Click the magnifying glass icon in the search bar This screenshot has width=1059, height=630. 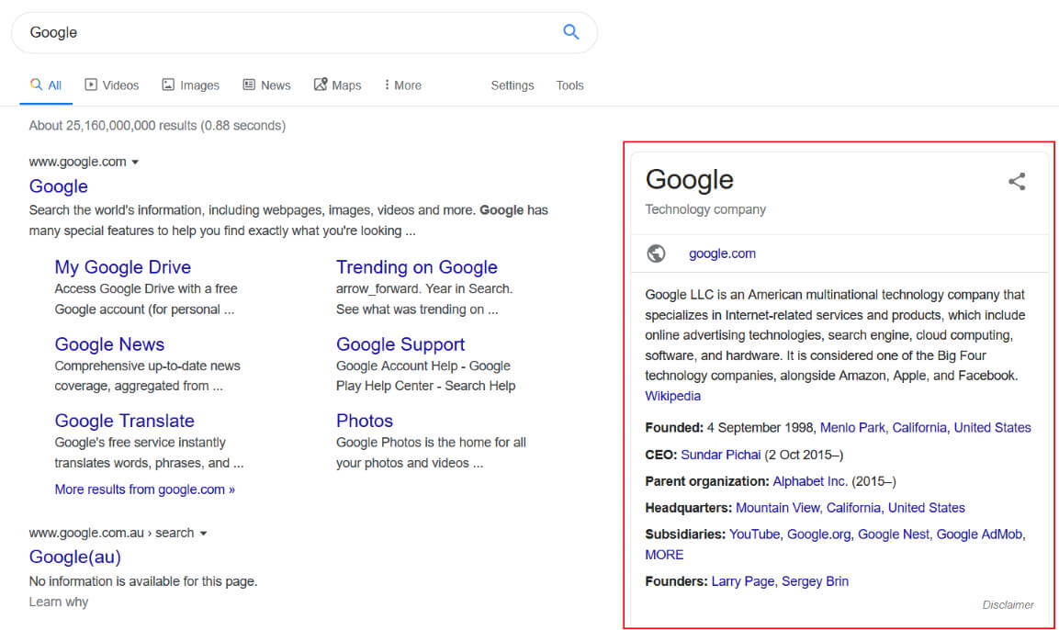[x=570, y=30]
